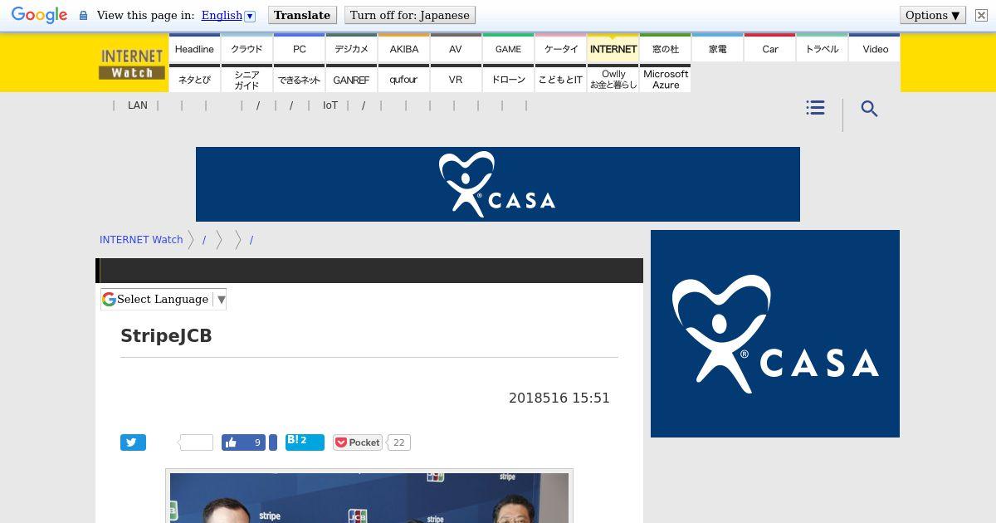This screenshot has height=523, width=996.
Task: Open the ネタとぴ tab
Action: 194,79
